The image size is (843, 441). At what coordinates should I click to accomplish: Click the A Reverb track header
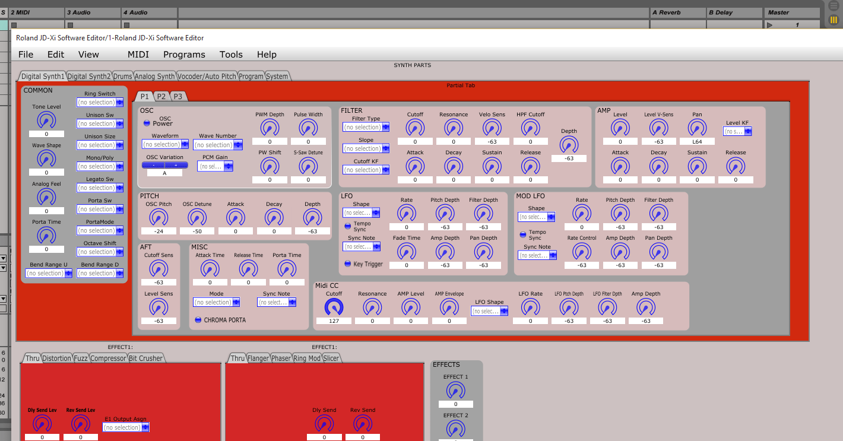(x=677, y=12)
